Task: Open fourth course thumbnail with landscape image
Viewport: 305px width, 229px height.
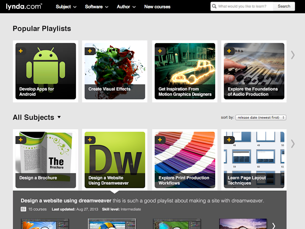Action: click(243, 224)
